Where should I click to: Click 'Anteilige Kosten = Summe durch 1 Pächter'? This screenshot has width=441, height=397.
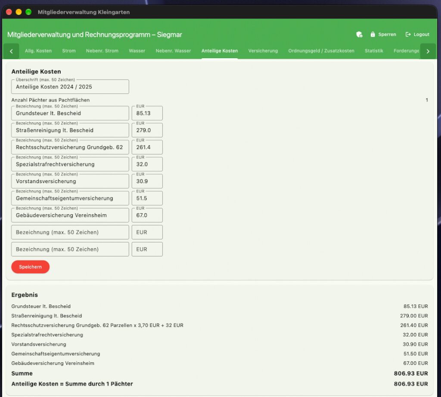pyautogui.click(x=72, y=384)
